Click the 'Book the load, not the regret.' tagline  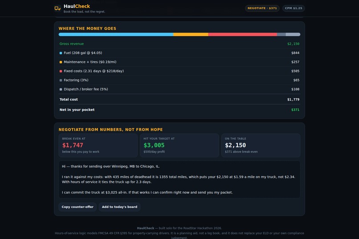pyautogui.click(x=84, y=12)
